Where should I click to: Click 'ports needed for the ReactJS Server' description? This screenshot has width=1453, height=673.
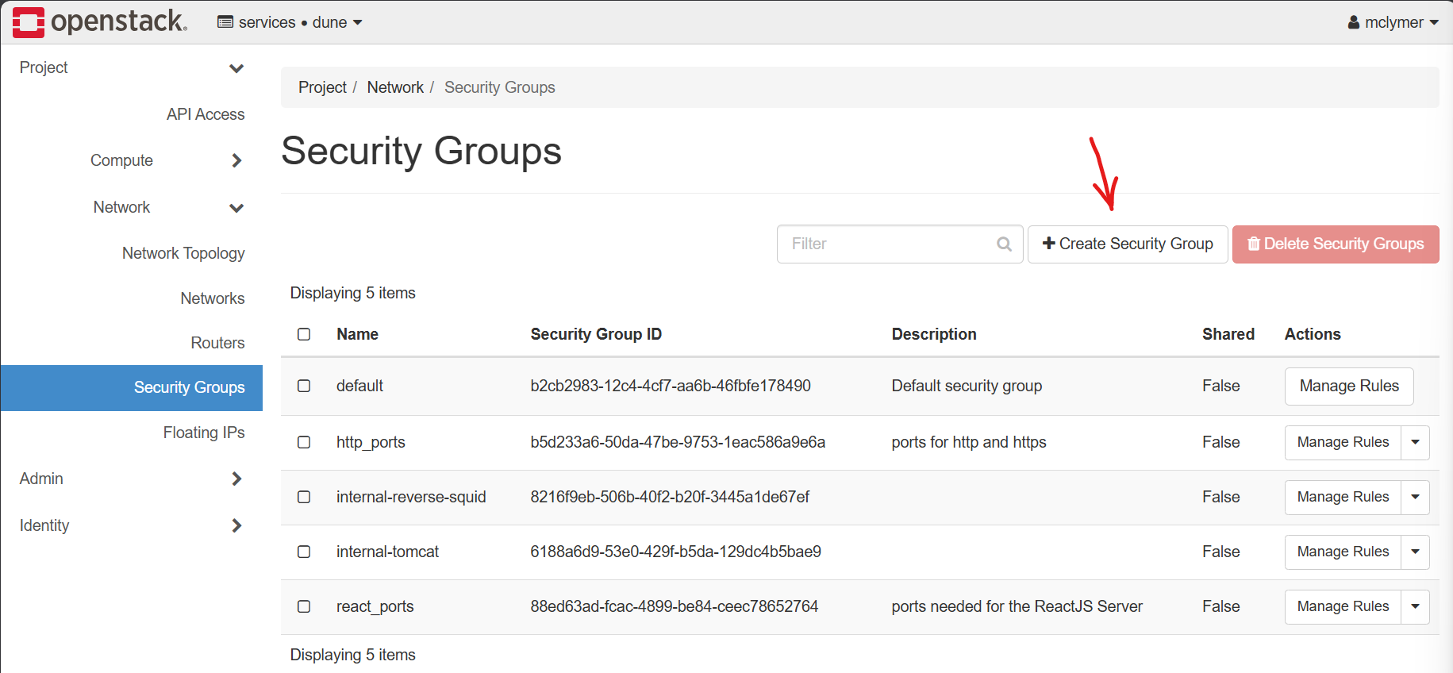1017,606
